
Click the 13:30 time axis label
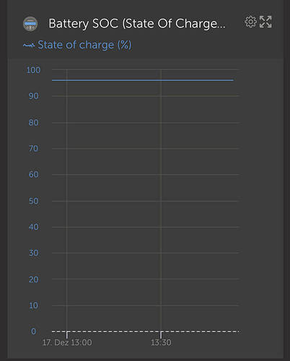point(161,342)
